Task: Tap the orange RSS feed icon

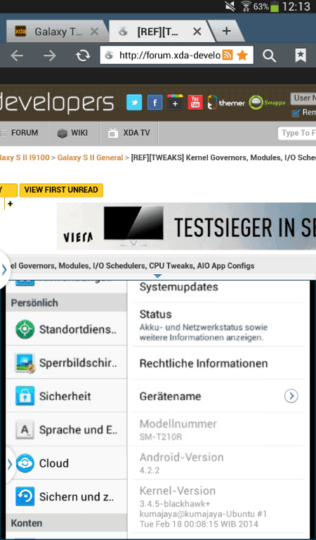Action: (228, 55)
